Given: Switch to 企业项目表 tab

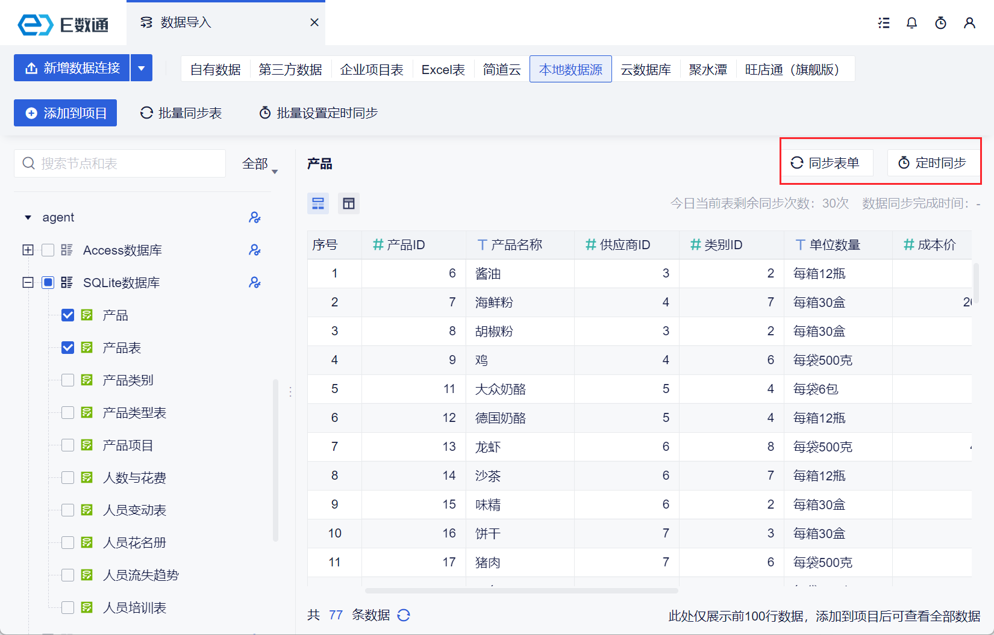Looking at the screenshot, I should (x=372, y=69).
